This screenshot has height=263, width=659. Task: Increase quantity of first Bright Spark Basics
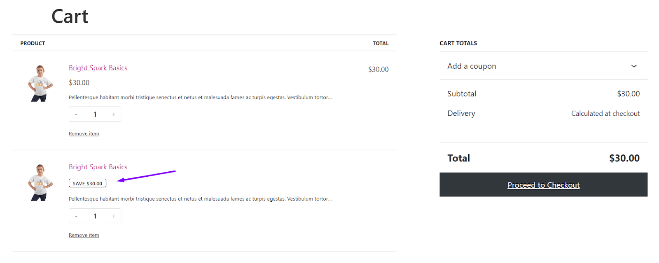pos(114,114)
